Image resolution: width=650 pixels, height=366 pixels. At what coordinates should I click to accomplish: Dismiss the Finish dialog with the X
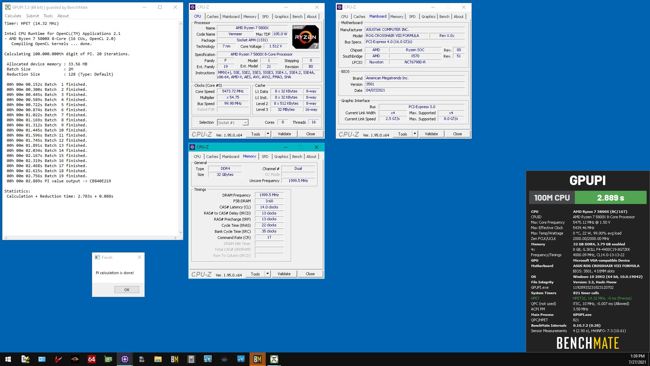139,258
